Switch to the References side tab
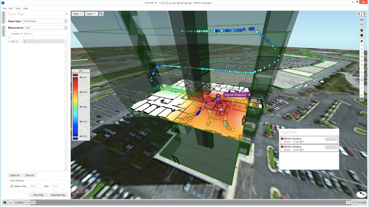Image resolution: width=369 pixels, height=207 pixels. (x=3, y=18)
